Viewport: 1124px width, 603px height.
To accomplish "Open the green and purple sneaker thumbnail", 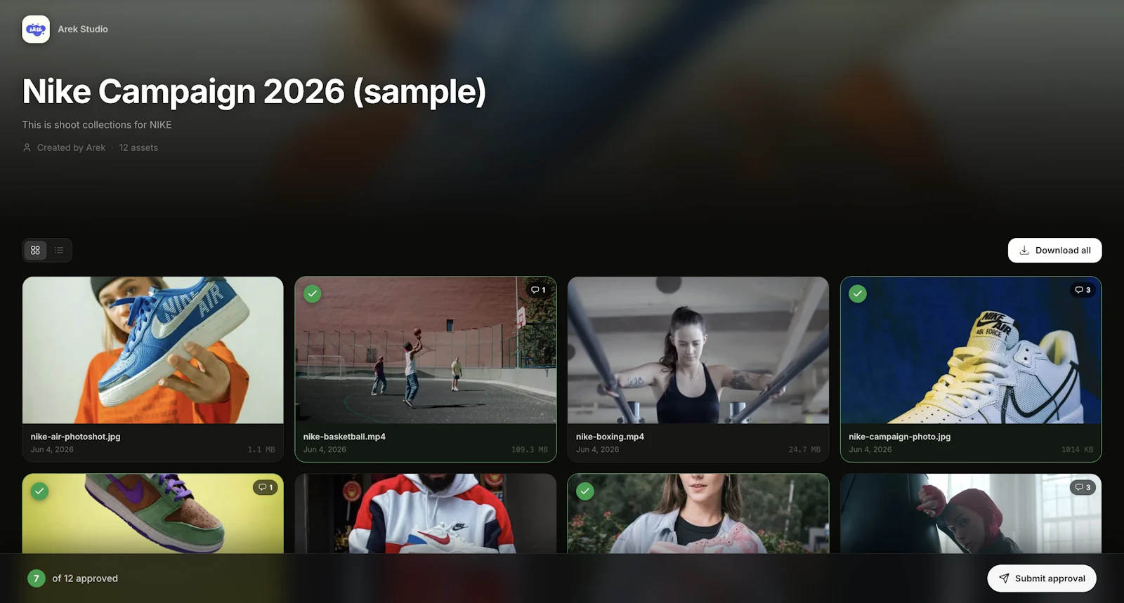I will 153,514.
